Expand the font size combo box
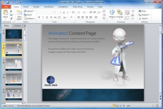This screenshot has width=163, height=109. coord(61,12)
